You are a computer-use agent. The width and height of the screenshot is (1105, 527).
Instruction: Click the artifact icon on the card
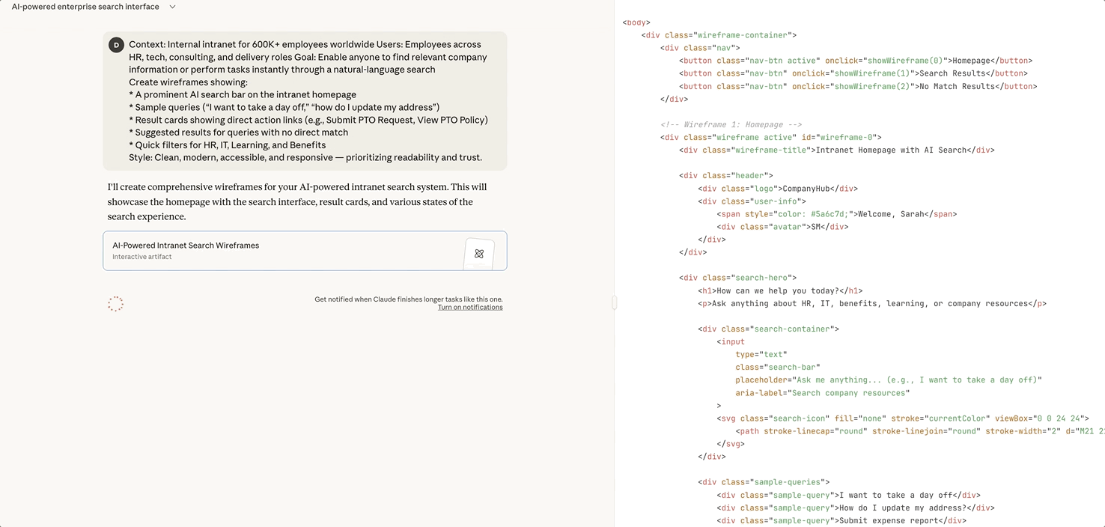tap(479, 254)
